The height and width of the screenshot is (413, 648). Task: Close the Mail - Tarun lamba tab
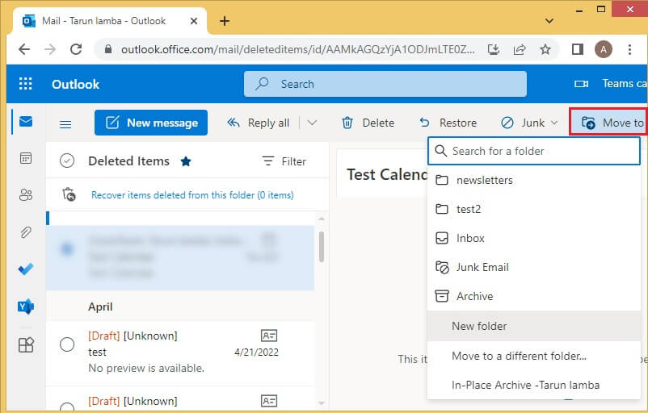(x=193, y=21)
